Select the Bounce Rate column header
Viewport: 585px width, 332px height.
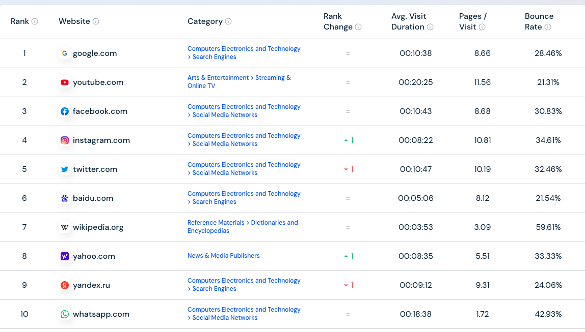click(x=539, y=21)
